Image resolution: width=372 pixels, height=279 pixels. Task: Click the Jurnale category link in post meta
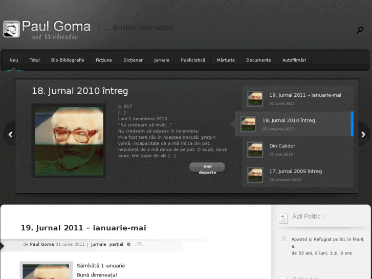[98, 244]
